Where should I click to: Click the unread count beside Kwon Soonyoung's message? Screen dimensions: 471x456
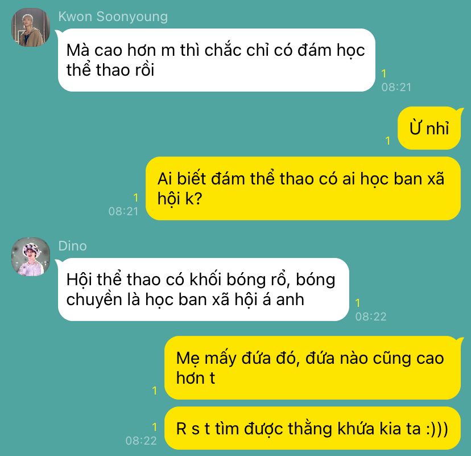[x=383, y=73]
